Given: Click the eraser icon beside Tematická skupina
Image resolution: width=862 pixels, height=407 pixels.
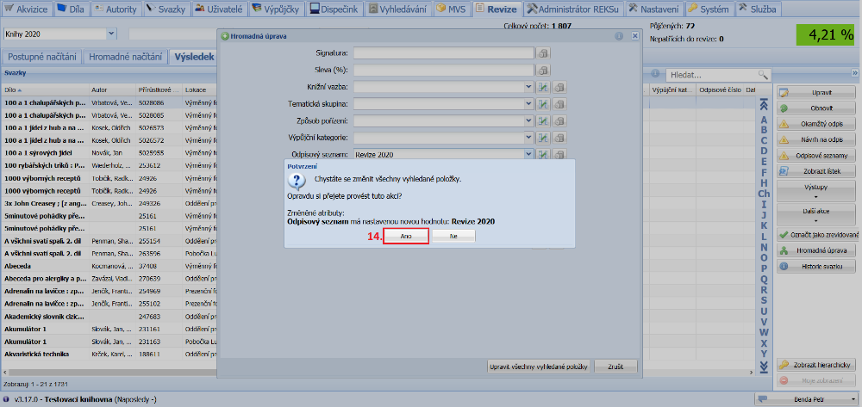Looking at the screenshot, I should 559,103.
